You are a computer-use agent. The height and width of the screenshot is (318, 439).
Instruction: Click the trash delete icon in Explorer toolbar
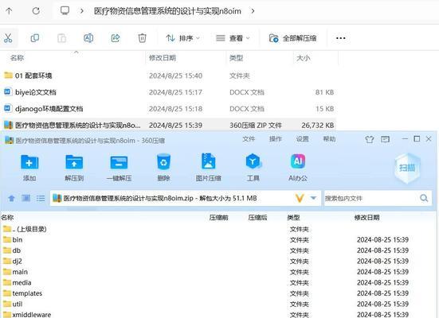coord(143,38)
